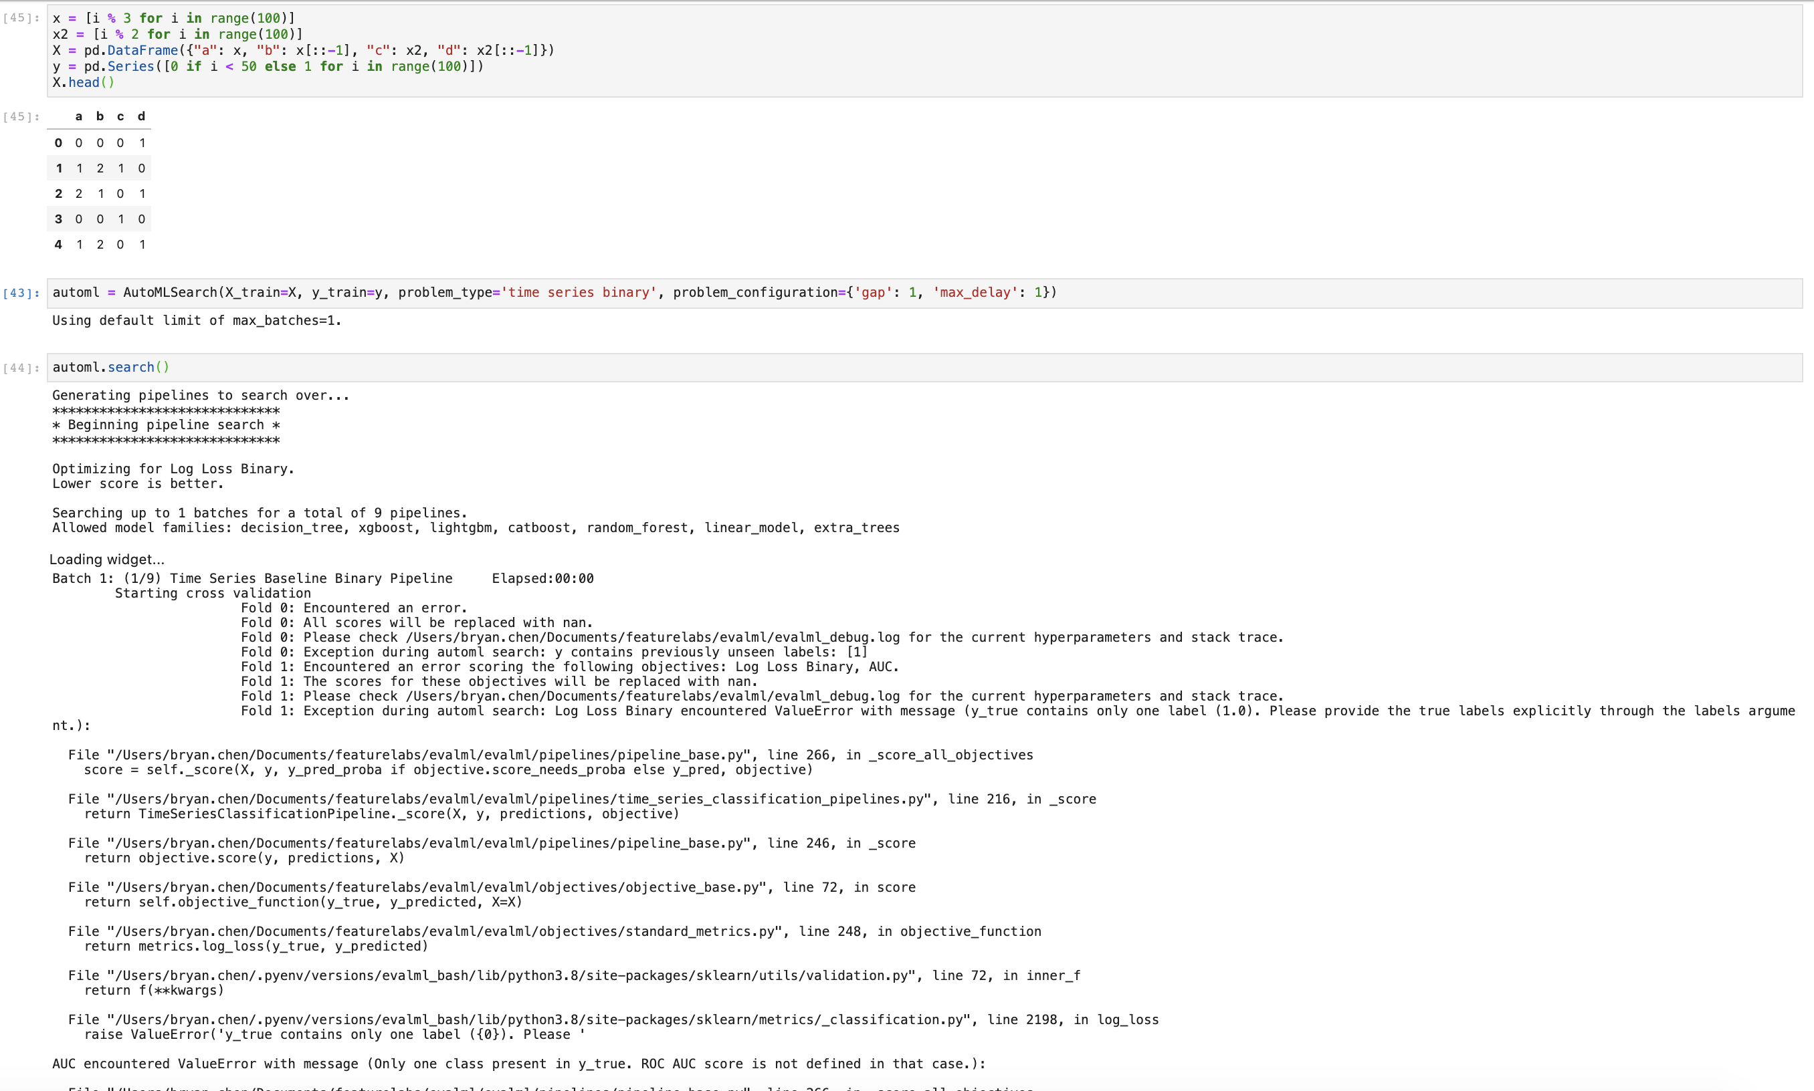Click row index 4 in the DataFrame table
This screenshot has width=1814, height=1091.
(59, 244)
